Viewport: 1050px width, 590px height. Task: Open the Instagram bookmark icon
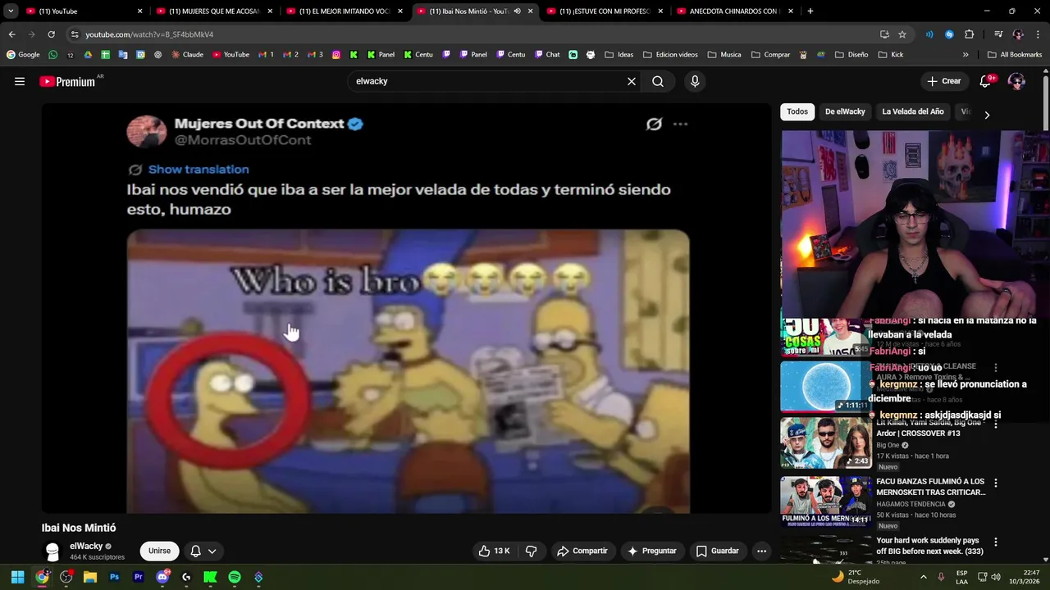click(x=336, y=55)
